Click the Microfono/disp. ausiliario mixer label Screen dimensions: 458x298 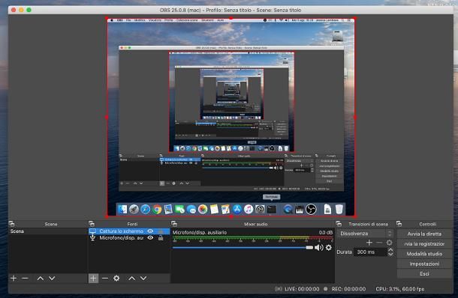tap(200, 232)
